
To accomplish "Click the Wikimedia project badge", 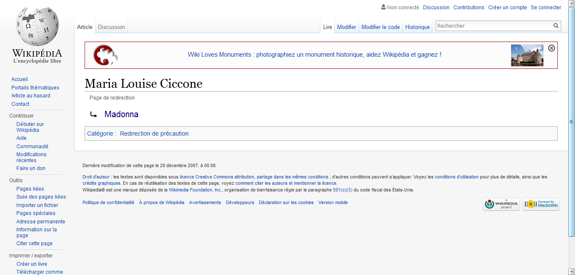I will click(x=501, y=204).
